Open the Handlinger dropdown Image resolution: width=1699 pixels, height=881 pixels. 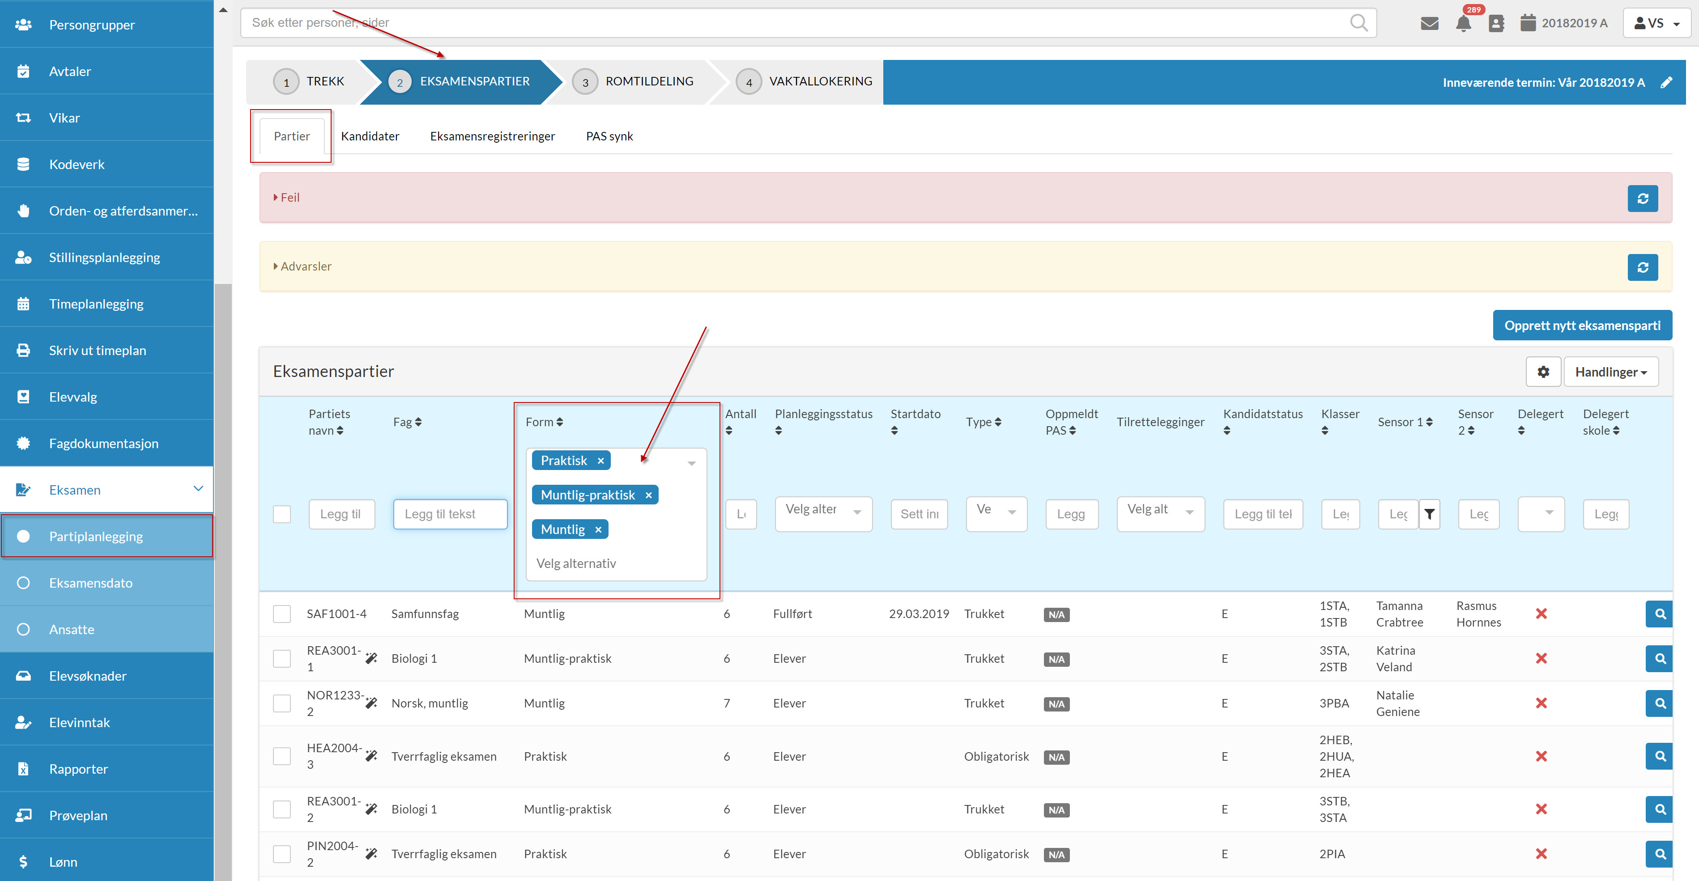pos(1610,372)
